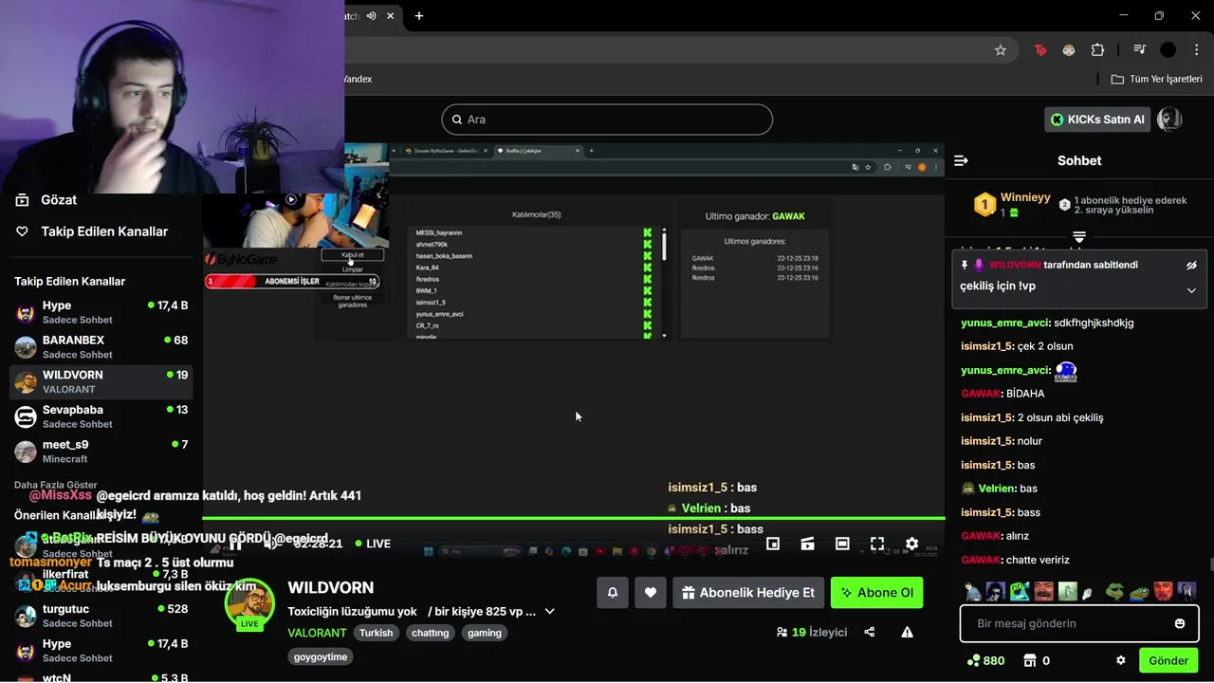Open WILDVORN channel in sidebar
The image size is (1214, 683).
coord(101,381)
